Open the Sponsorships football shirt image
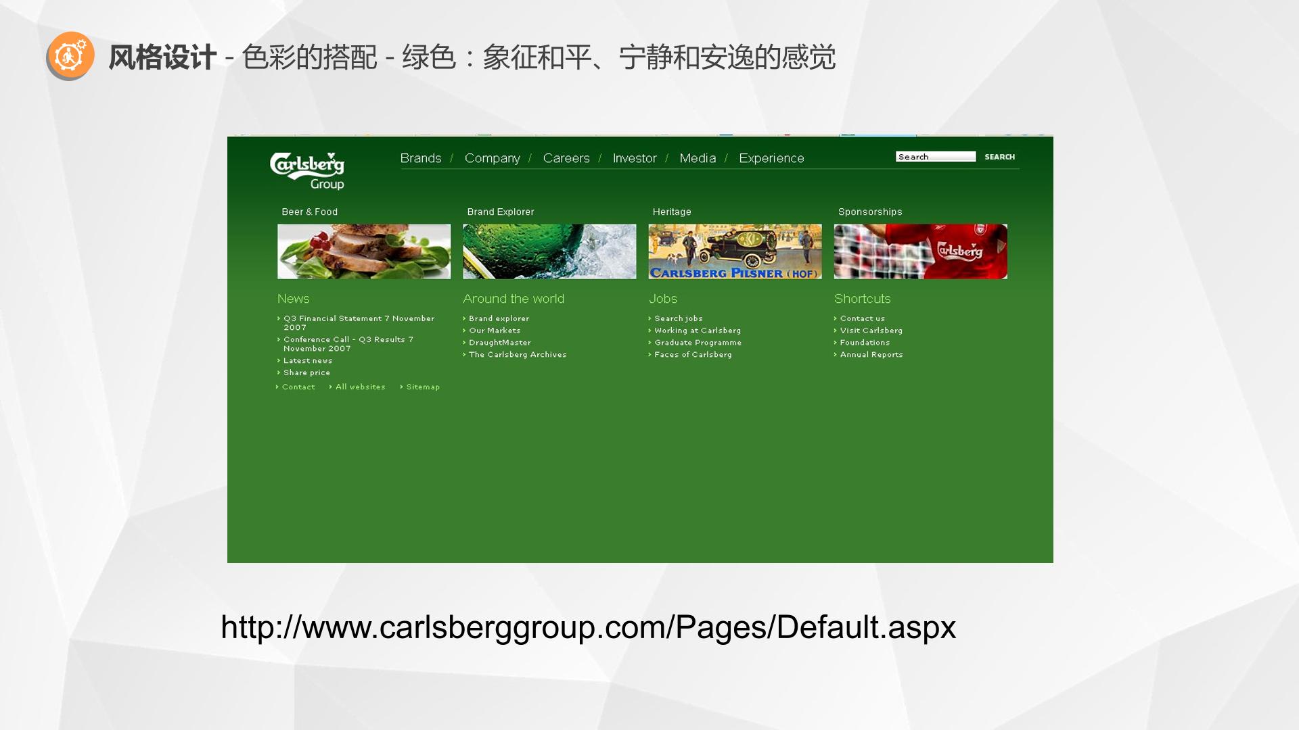 [x=920, y=251]
